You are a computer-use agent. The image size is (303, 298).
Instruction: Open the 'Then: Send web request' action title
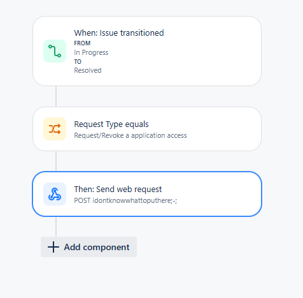118,190
